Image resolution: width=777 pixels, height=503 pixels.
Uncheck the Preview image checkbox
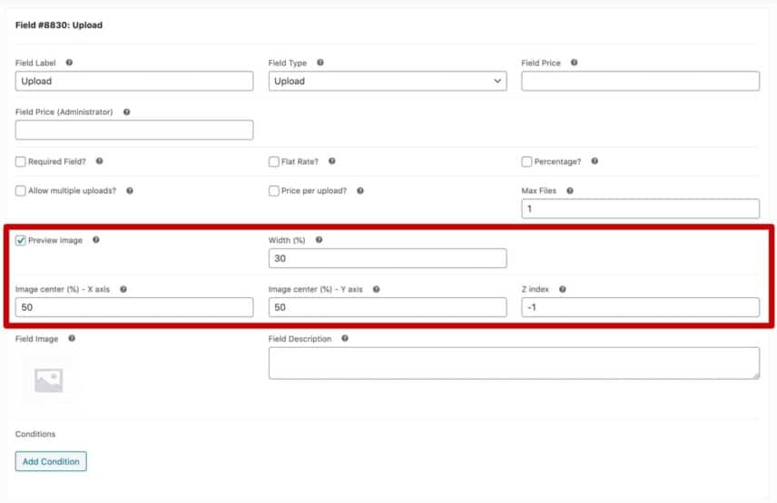coord(20,240)
